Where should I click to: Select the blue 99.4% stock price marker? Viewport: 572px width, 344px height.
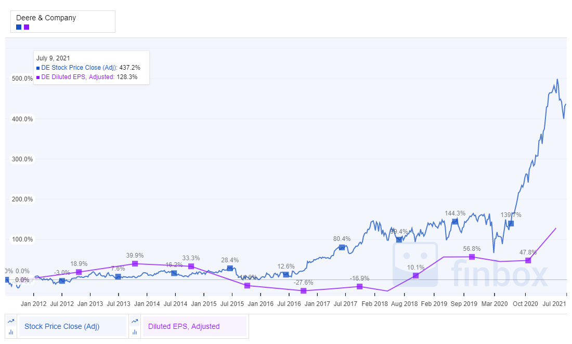coord(399,239)
